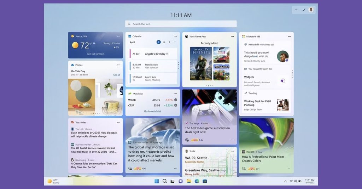The image size is (362, 189).
Task: Open File Explorer from the taskbar
Action: [x=189, y=181]
